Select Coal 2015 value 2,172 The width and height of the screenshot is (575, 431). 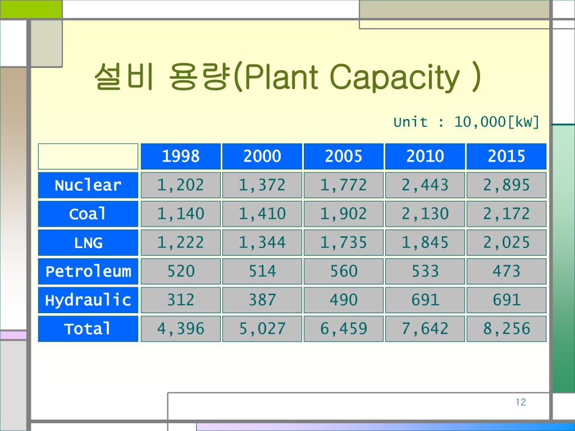pos(506,214)
